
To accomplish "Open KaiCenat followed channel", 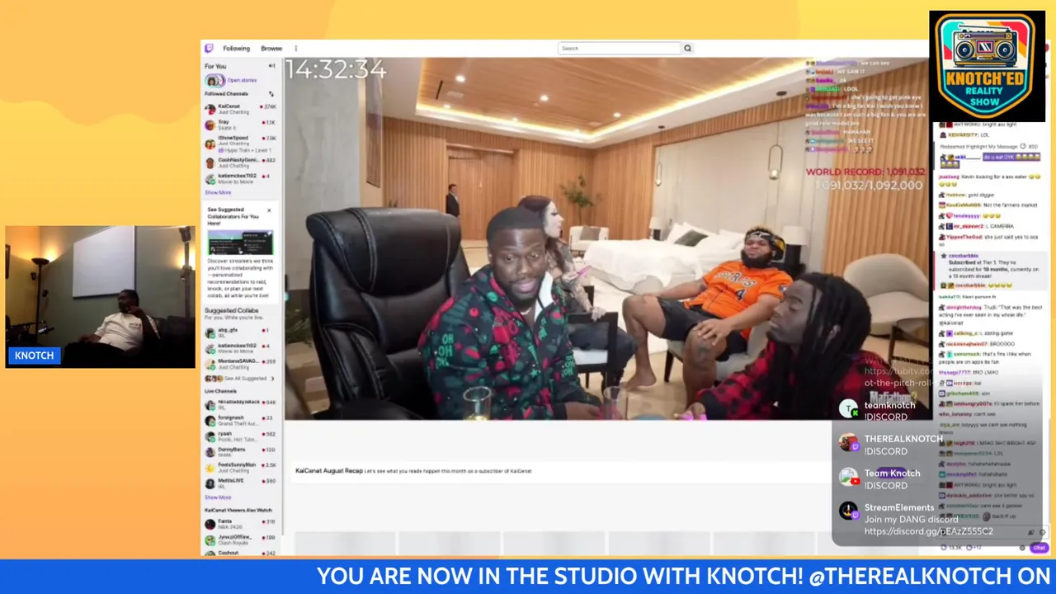I will (240, 108).
